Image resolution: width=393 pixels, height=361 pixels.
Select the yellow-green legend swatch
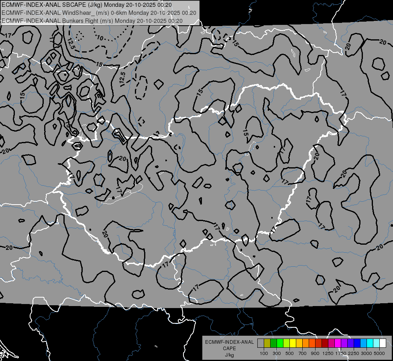pos(287,343)
